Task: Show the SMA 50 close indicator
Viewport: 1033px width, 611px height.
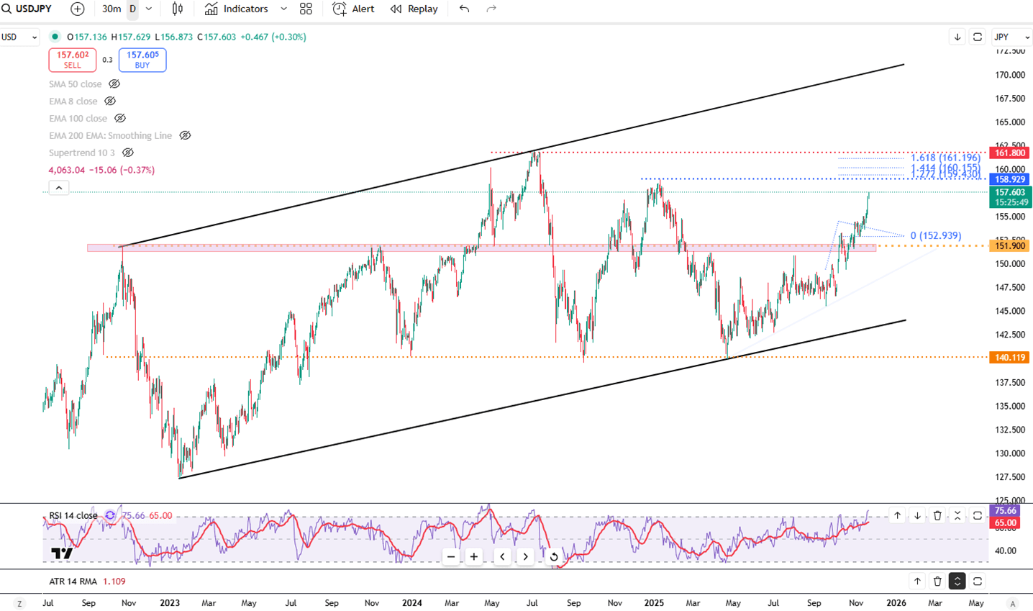Action: [x=114, y=84]
